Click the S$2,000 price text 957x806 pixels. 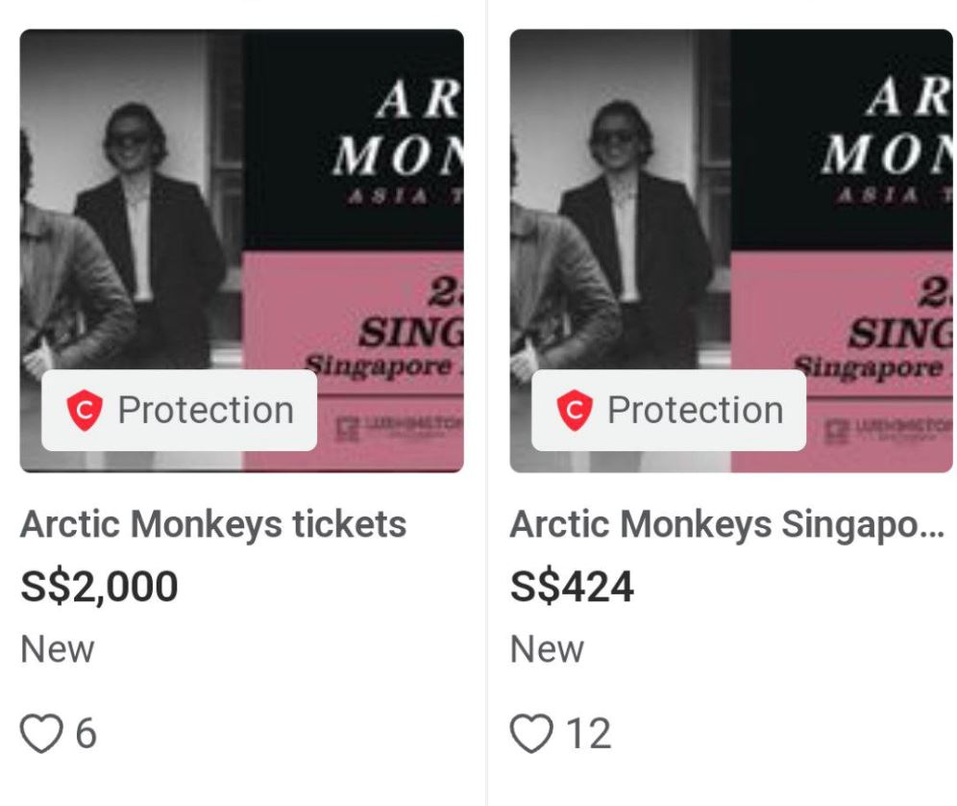pyautogui.click(x=100, y=585)
